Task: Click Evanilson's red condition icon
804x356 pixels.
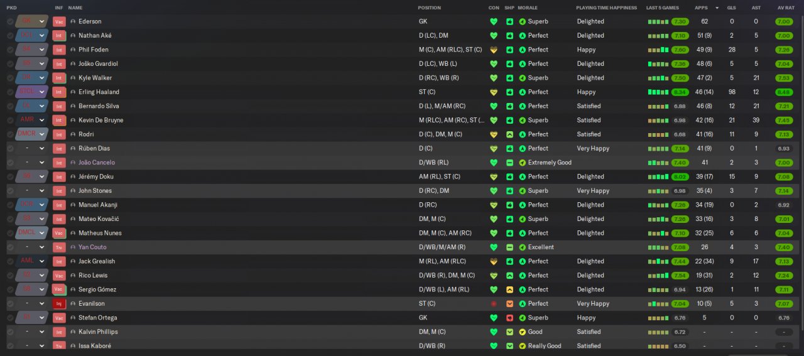Action: [x=494, y=304]
